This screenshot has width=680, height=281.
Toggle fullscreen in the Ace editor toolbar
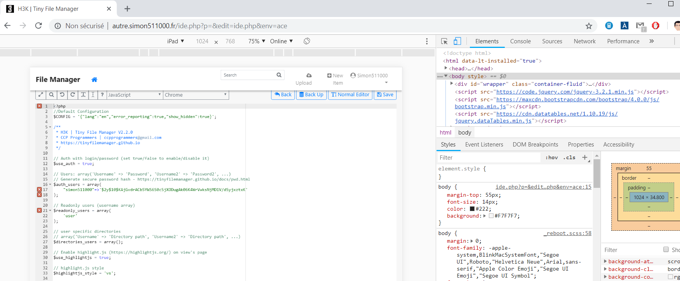click(41, 95)
